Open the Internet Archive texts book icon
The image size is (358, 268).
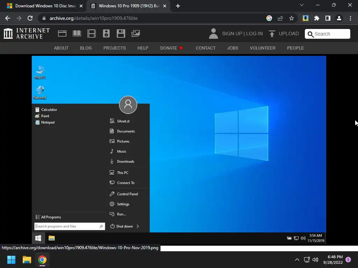pyautogui.click(x=77, y=33)
